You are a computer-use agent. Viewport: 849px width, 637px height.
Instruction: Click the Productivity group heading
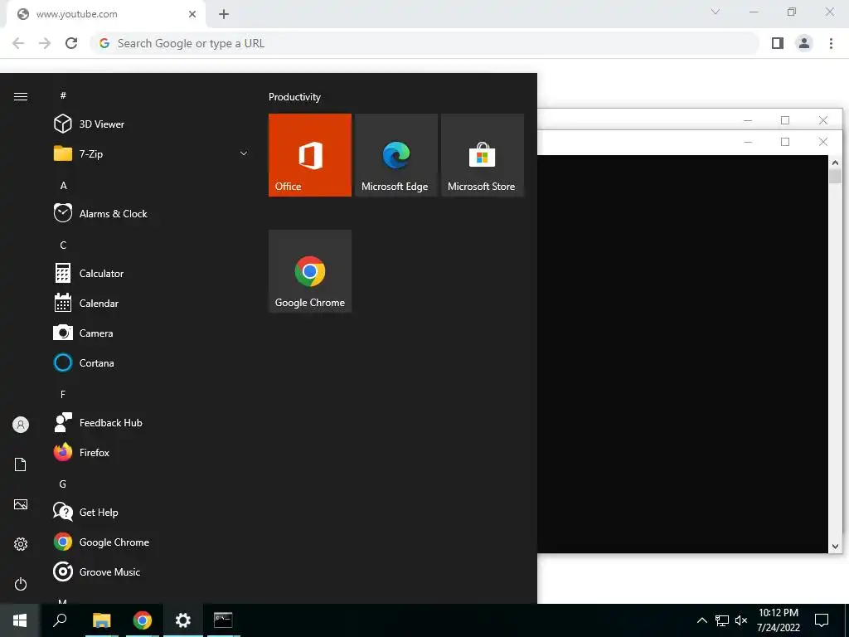(x=294, y=97)
